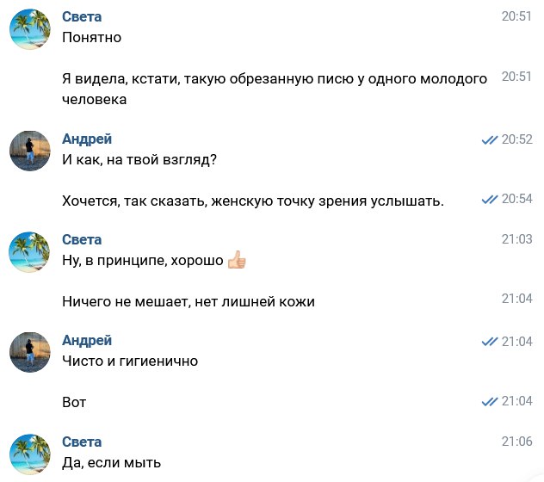Click the read checkmarks on the "Вот" message row

coord(490,401)
